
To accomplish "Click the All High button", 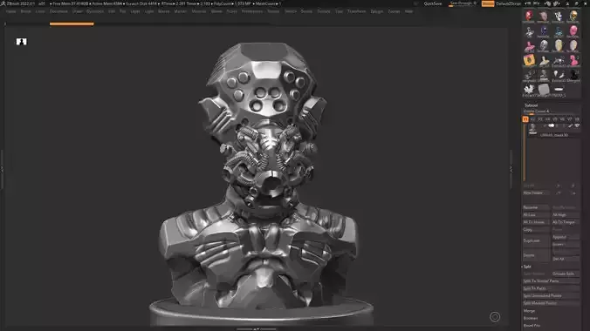I will (566, 215).
